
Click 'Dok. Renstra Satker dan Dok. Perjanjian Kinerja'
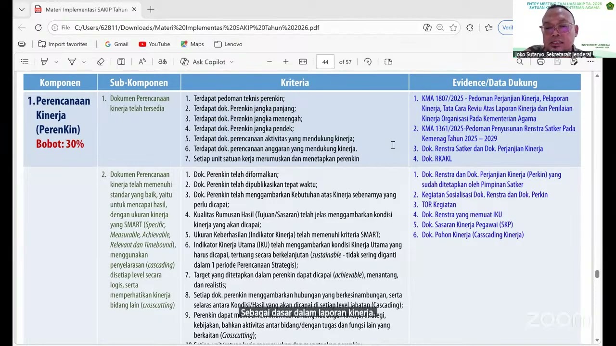pos(482,148)
